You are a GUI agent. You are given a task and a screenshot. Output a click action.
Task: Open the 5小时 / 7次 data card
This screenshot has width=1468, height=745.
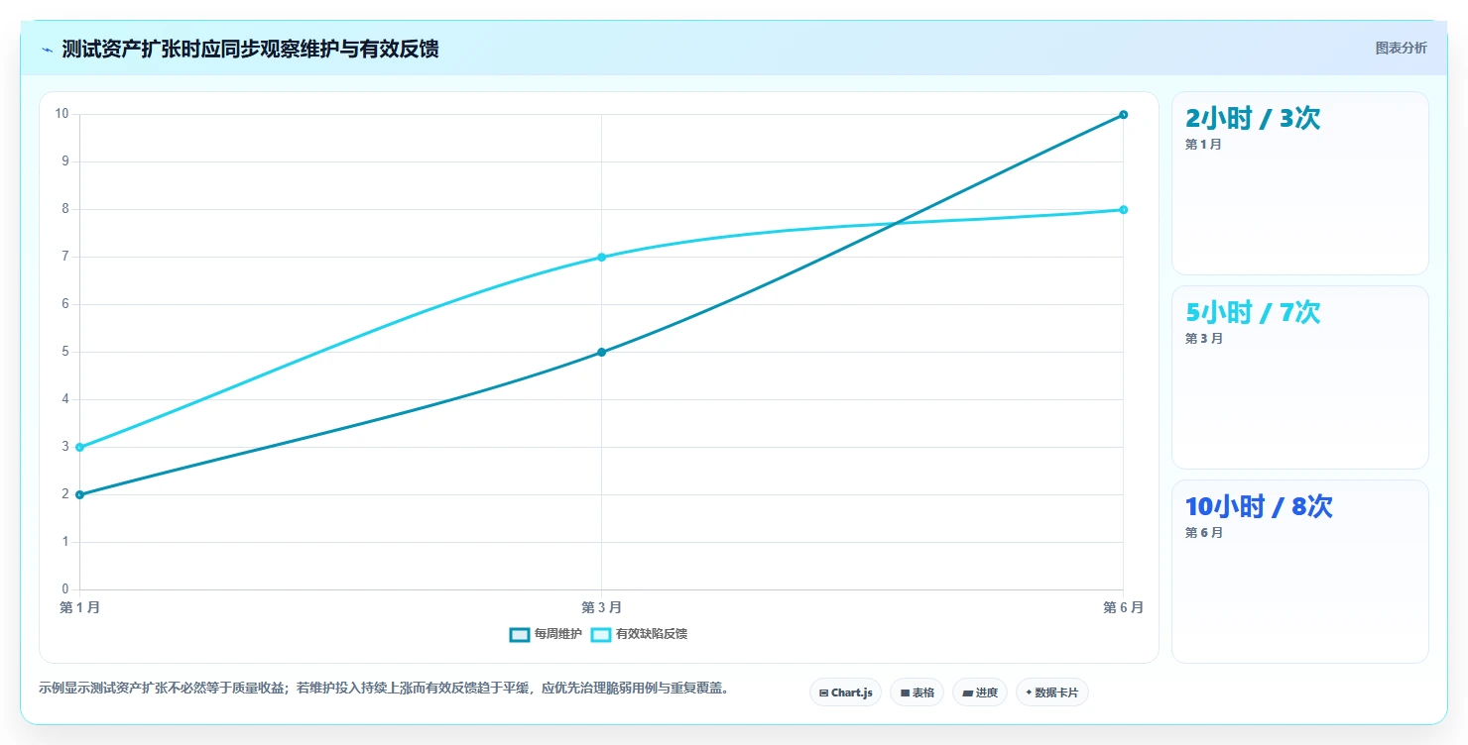tap(1299, 377)
